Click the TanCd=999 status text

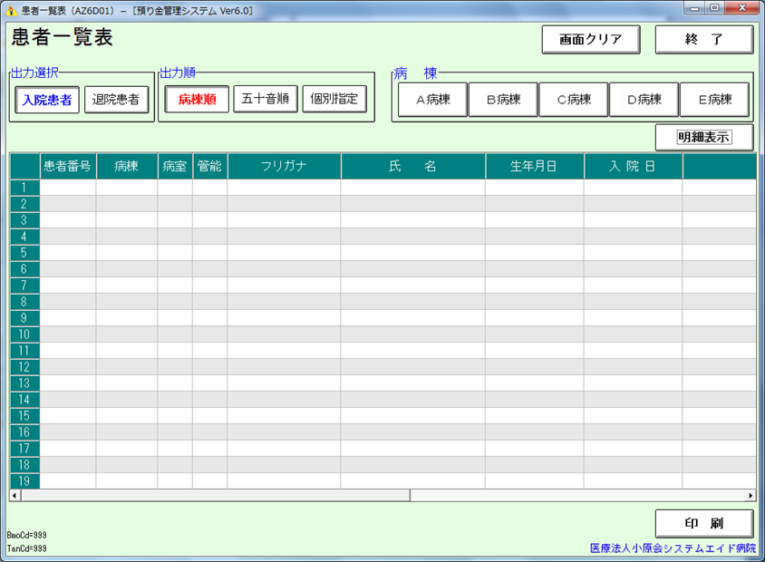click(x=27, y=548)
